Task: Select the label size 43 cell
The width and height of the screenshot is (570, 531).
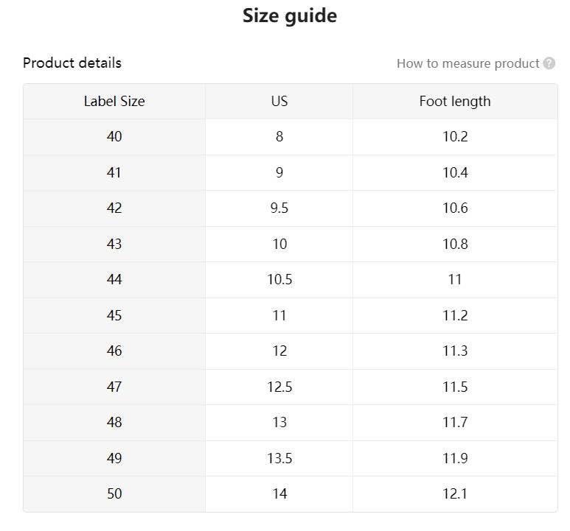Action: (x=114, y=245)
